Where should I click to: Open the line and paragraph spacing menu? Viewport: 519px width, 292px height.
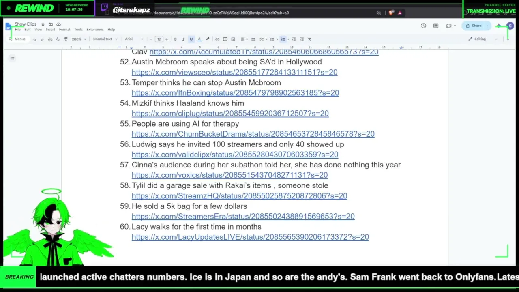point(253,39)
